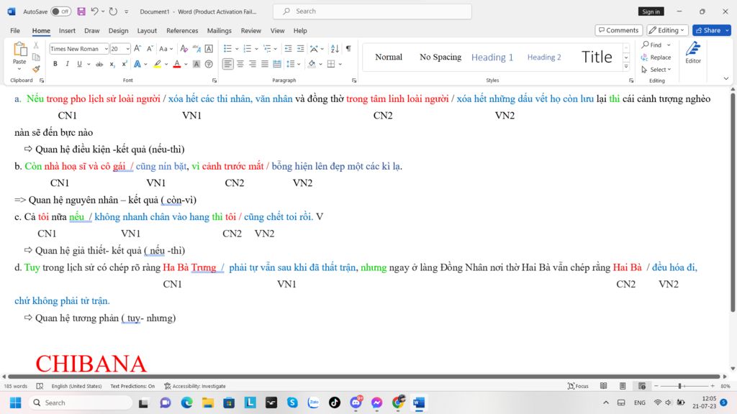
Task: Expand the font size dropdown
Action: pos(127,49)
